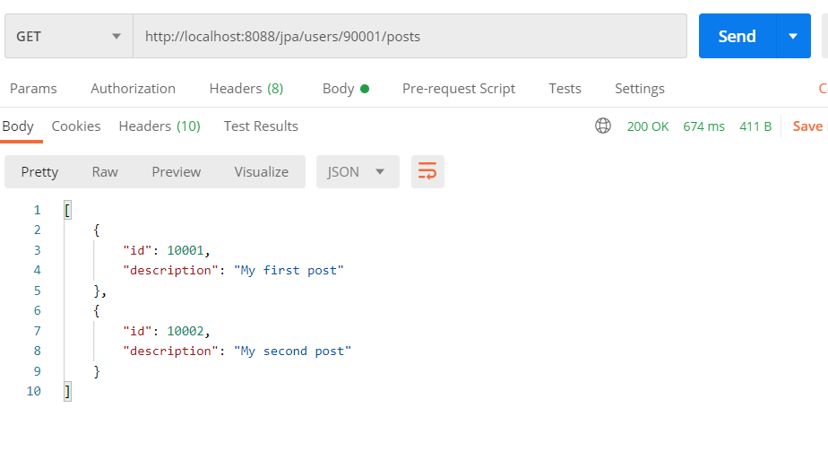Click the request URL field
828x460 pixels.
tap(410, 36)
